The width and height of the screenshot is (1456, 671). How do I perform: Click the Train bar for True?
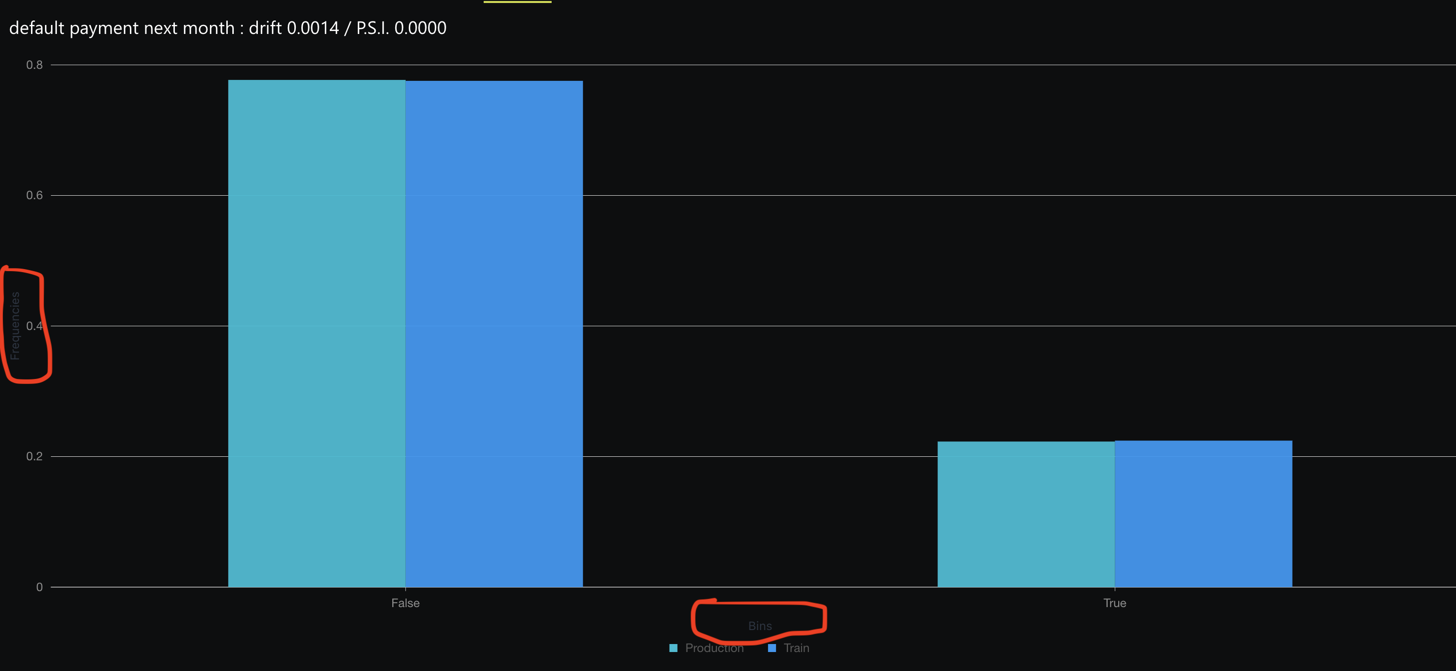click(1203, 514)
